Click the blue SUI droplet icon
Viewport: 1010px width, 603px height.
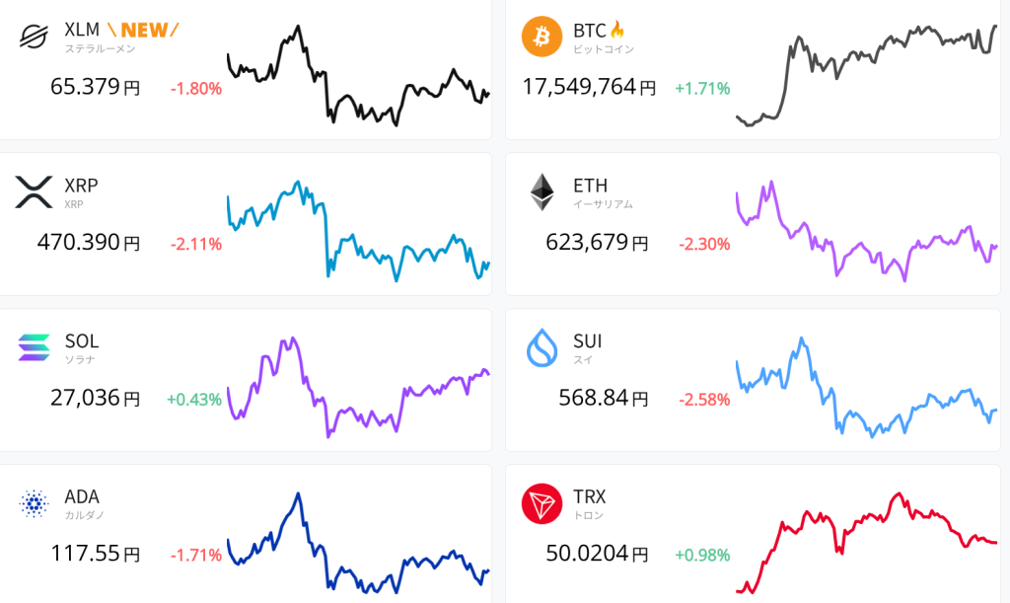pos(541,347)
